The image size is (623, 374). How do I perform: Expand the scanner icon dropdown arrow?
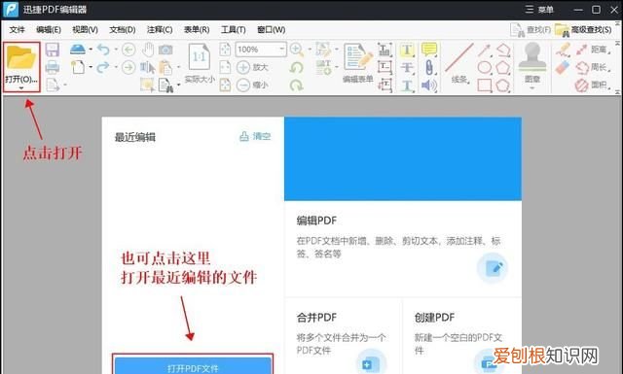pos(91,50)
